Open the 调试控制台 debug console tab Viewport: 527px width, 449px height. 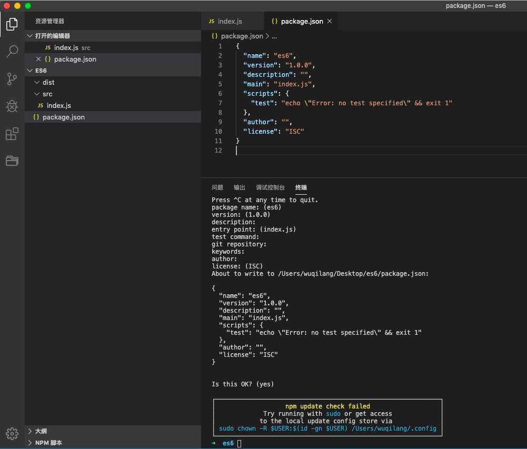pos(270,187)
